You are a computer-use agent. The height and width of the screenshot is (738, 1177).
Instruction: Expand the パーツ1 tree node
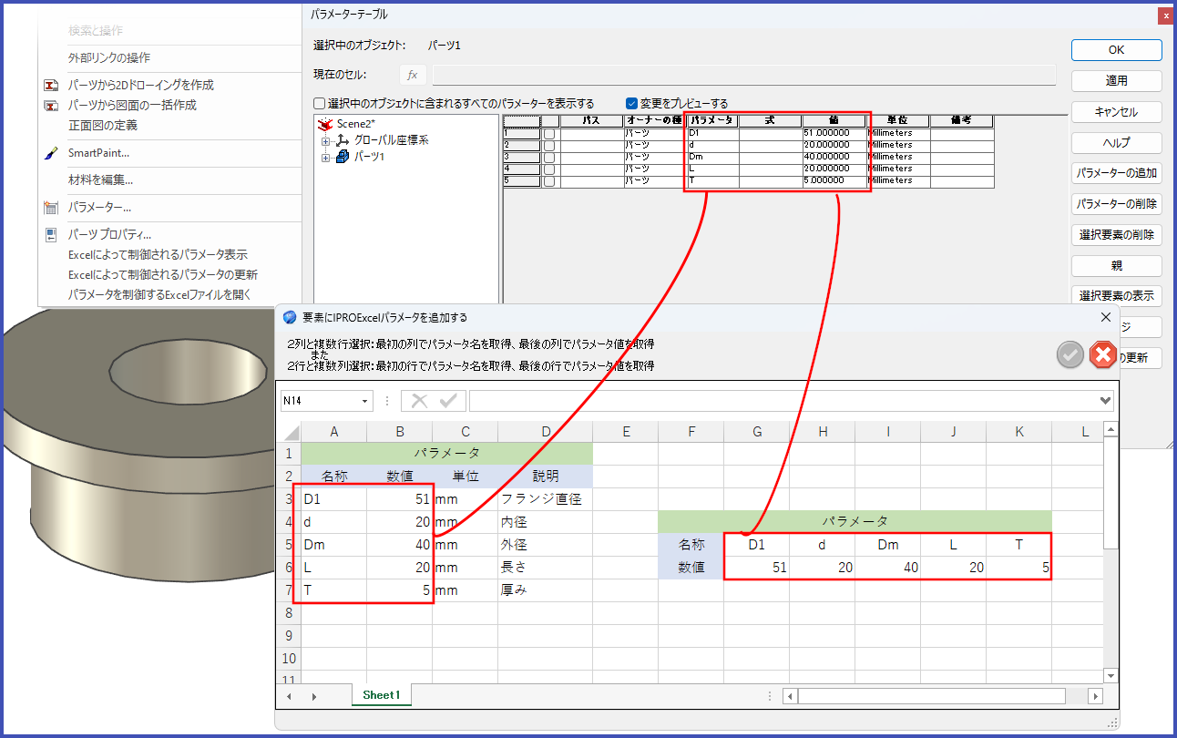tap(325, 158)
